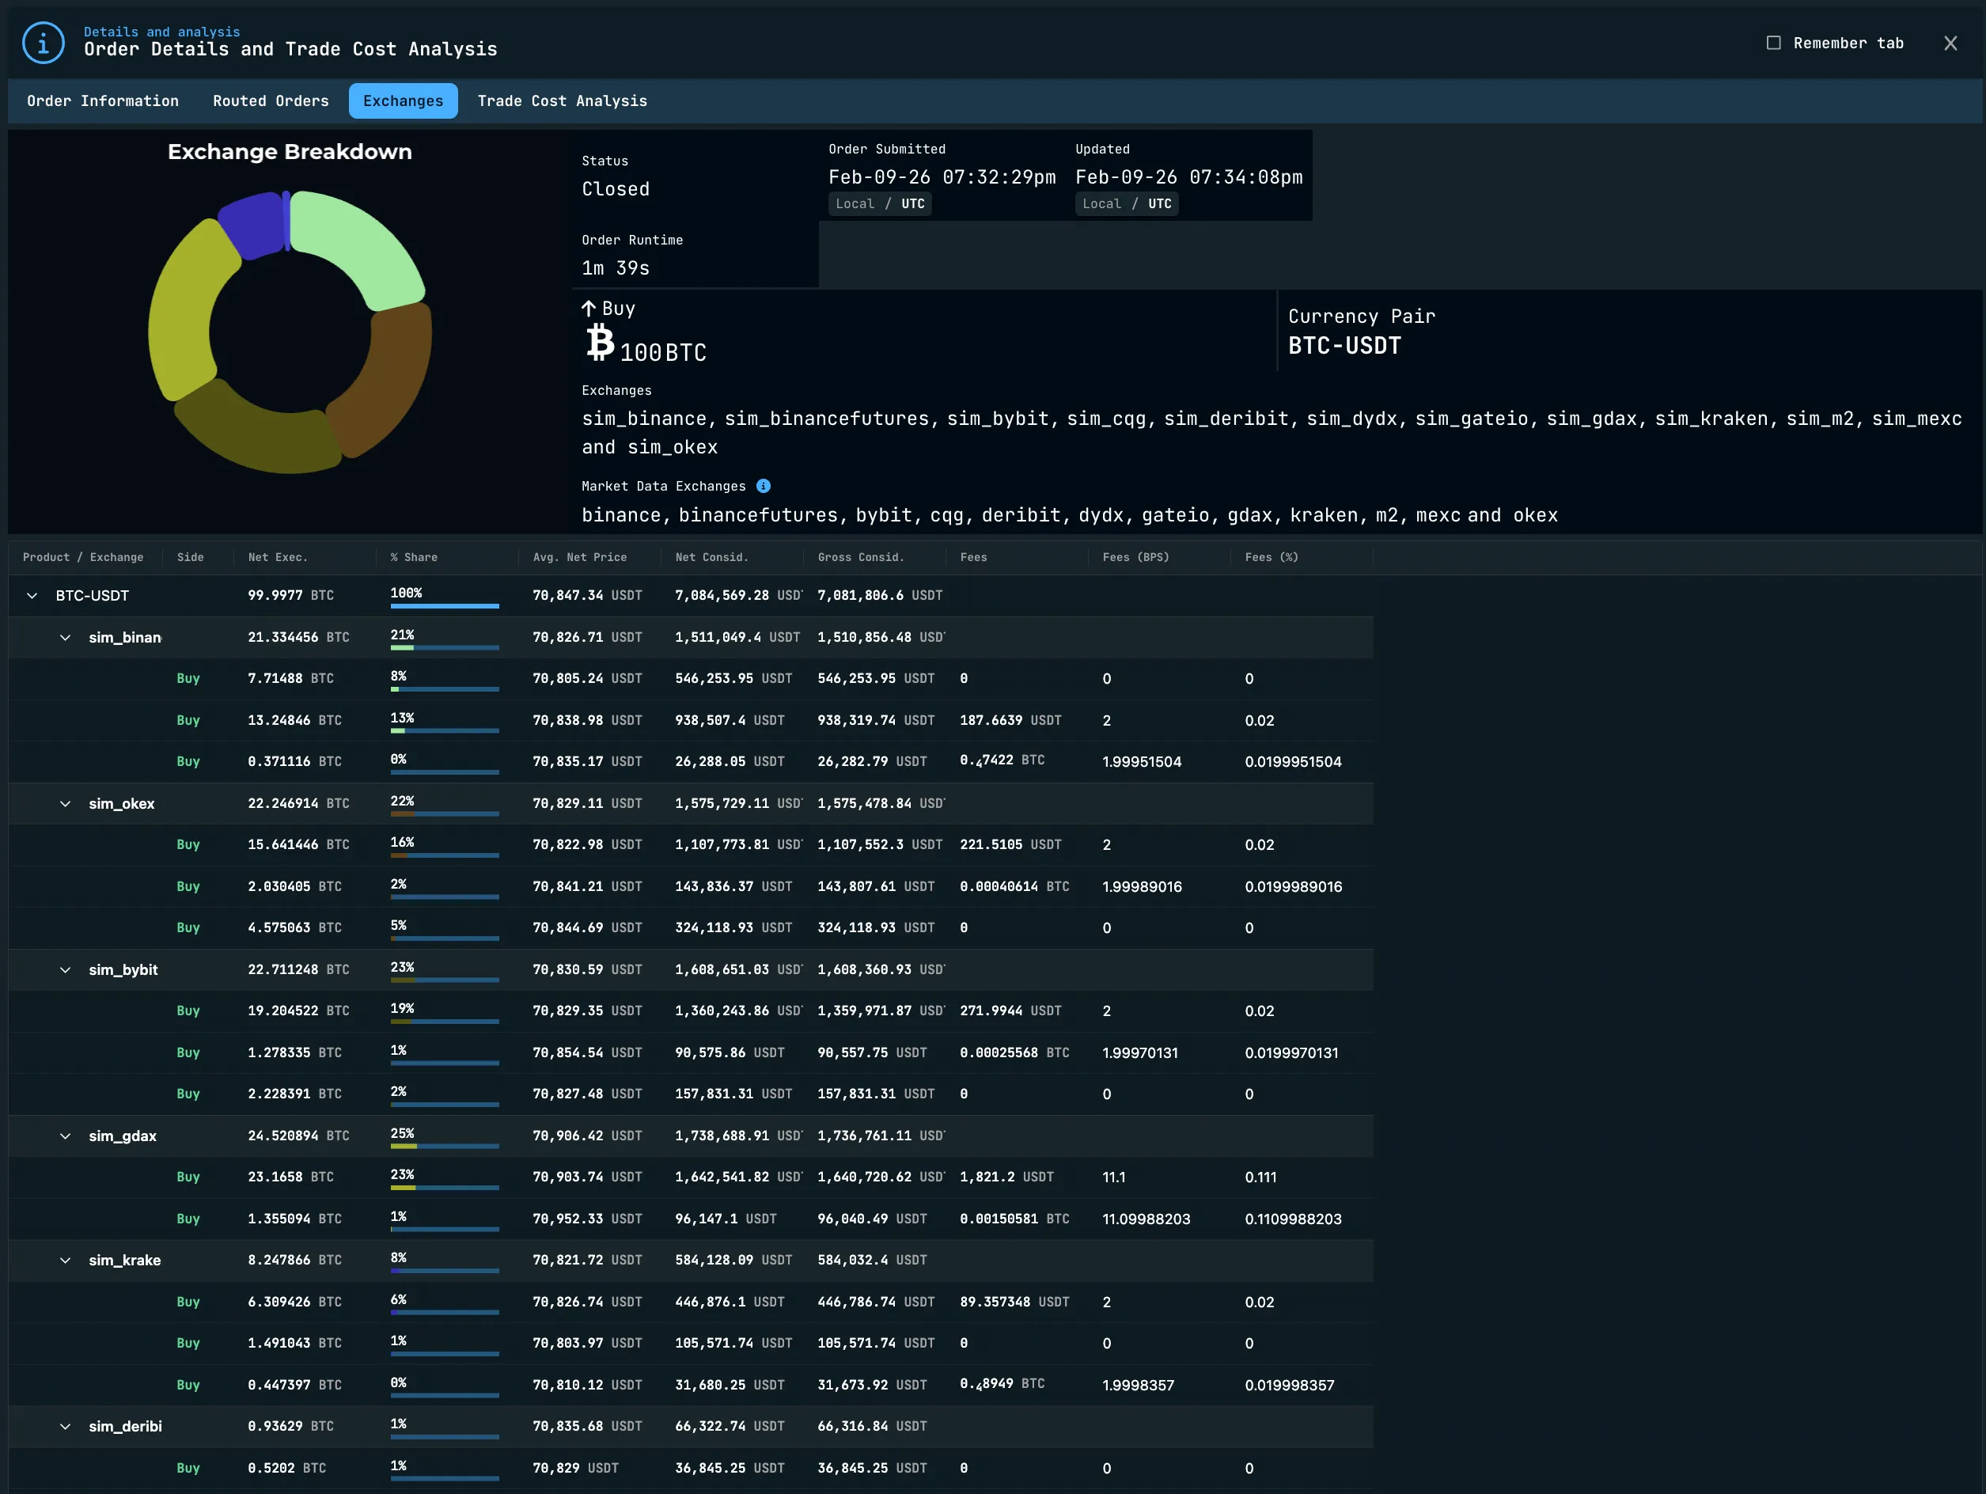Click the 23.1658 BTC net exec cell
1986x1494 pixels.
tap(290, 1177)
